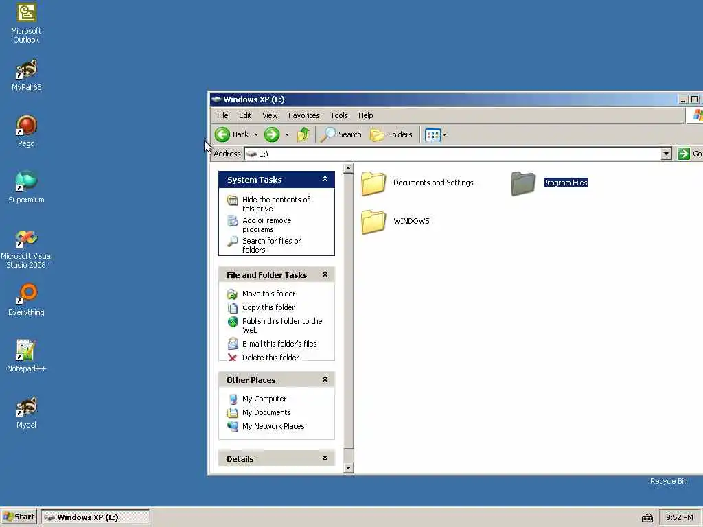Collapse the Other Places panel

[x=325, y=379]
